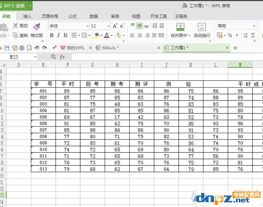This screenshot has height=207, width=263.
Task: Toggle Bold formatting
Action: coord(52,35)
